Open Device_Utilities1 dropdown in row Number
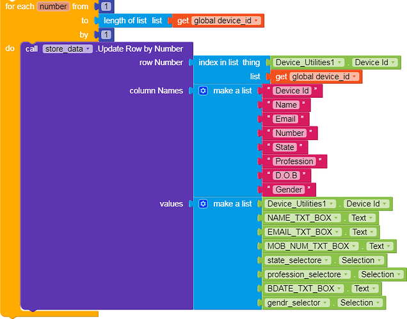Image resolution: width=407 pixels, height=319 pixels. pos(308,63)
